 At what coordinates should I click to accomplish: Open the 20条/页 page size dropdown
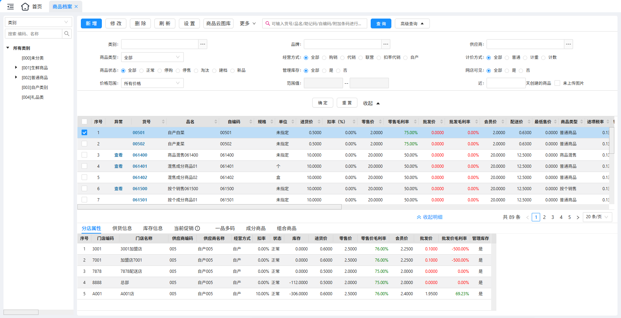[598, 217]
